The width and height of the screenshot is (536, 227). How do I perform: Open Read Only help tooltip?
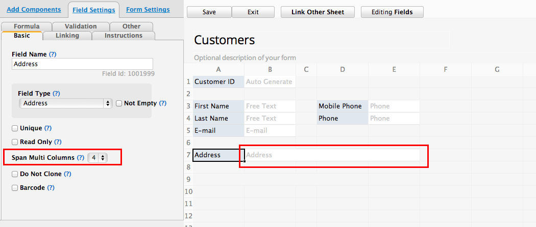click(58, 142)
